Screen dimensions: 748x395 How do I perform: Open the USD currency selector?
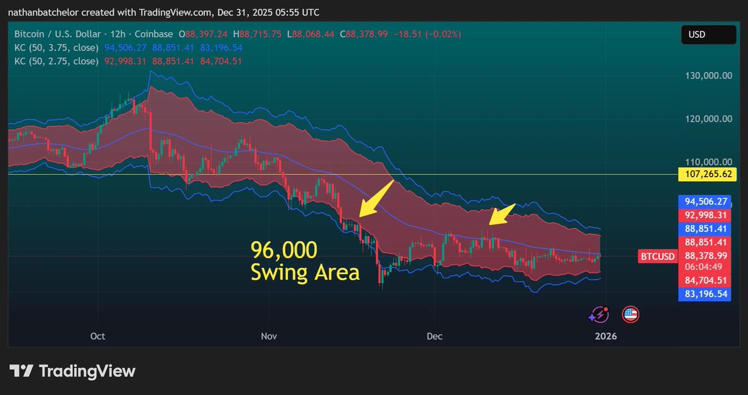coord(708,35)
